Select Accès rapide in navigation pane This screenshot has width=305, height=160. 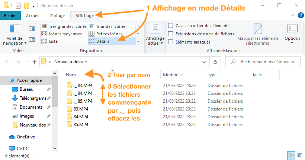26,80
